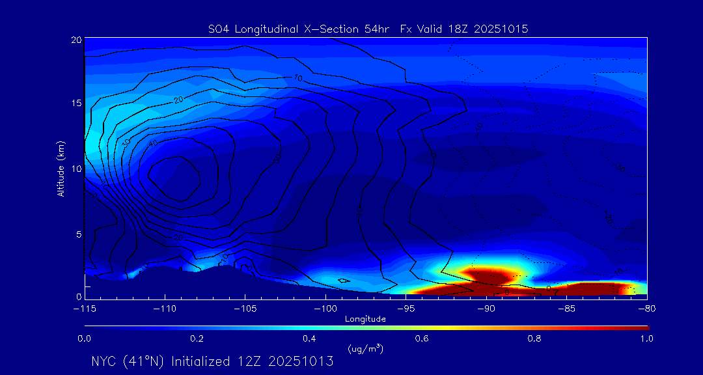Click the 0.4 colorbar label
Image resolution: width=703 pixels, height=375 pixels.
pyautogui.click(x=309, y=339)
